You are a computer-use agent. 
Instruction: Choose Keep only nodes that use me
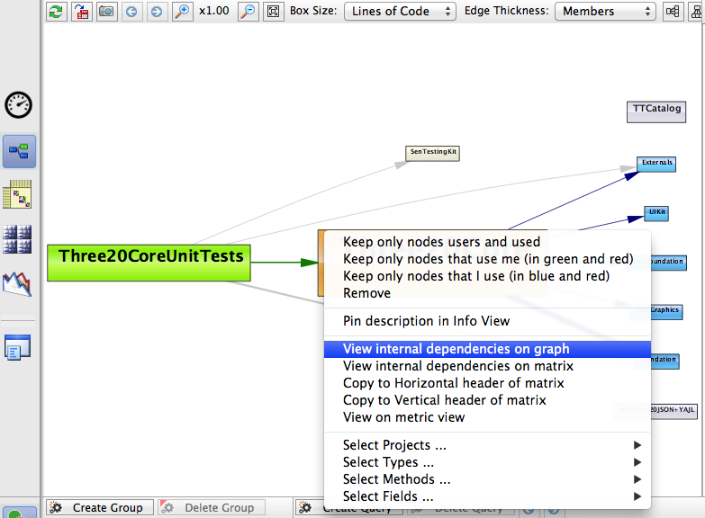(487, 259)
